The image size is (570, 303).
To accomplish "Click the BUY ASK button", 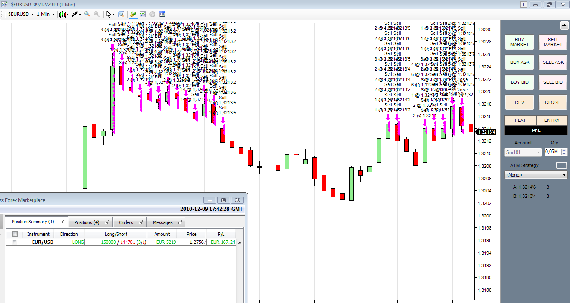I will (x=519, y=62).
